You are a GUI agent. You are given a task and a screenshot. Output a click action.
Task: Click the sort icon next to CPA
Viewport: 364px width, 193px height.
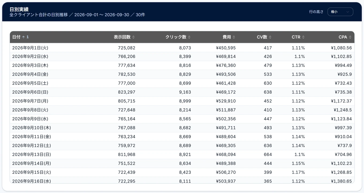[350, 37]
